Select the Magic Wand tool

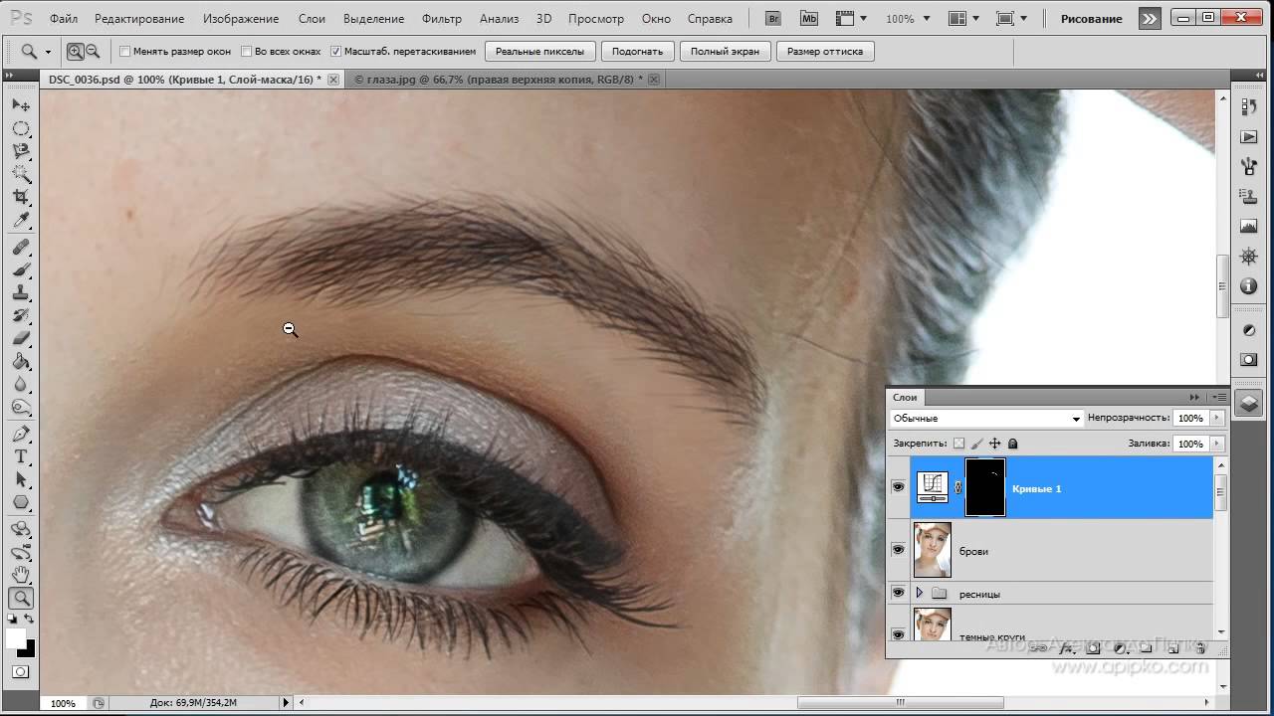click(x=21, y=174)
